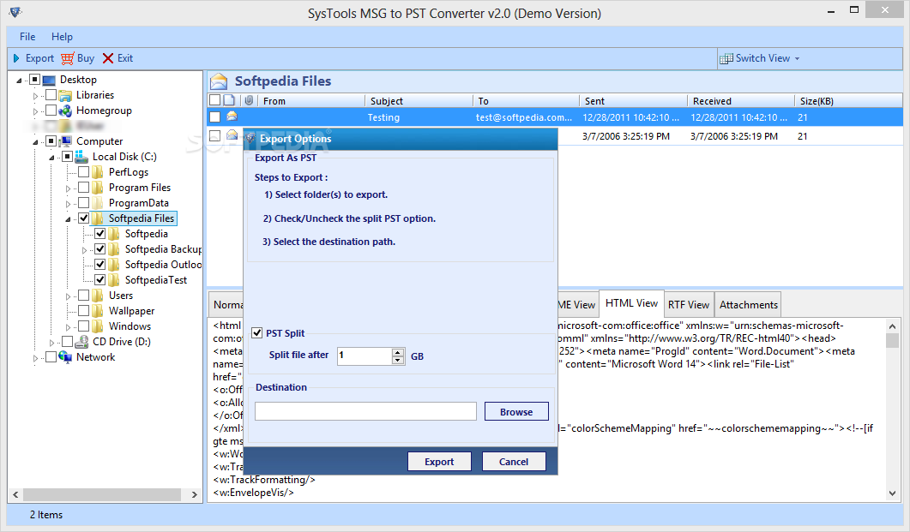910x532 pixels.
Task: Click the Users folder icon
Action: click(98, 296)
